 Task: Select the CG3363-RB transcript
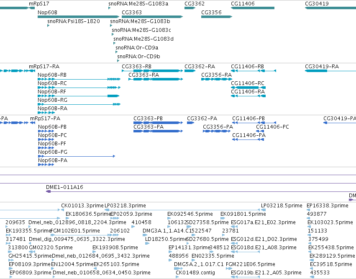152,71
